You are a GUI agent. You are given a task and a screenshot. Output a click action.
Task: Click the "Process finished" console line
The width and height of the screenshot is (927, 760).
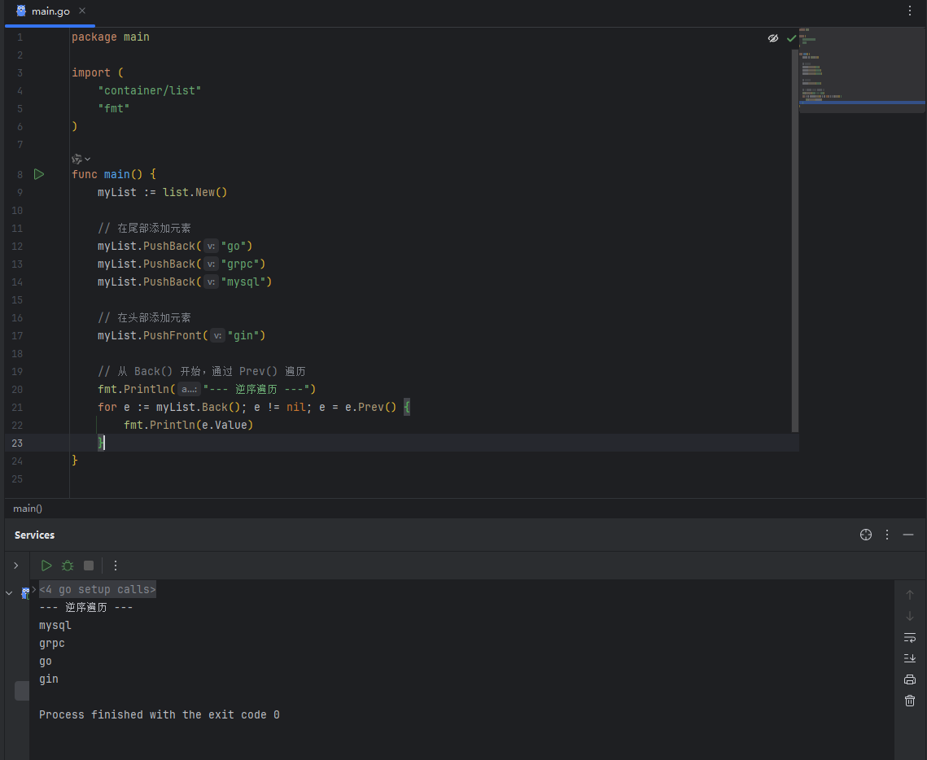click(159, 715)
